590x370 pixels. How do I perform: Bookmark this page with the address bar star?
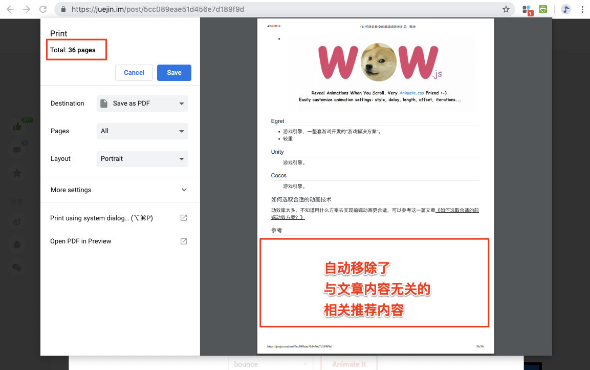(506, 9)
